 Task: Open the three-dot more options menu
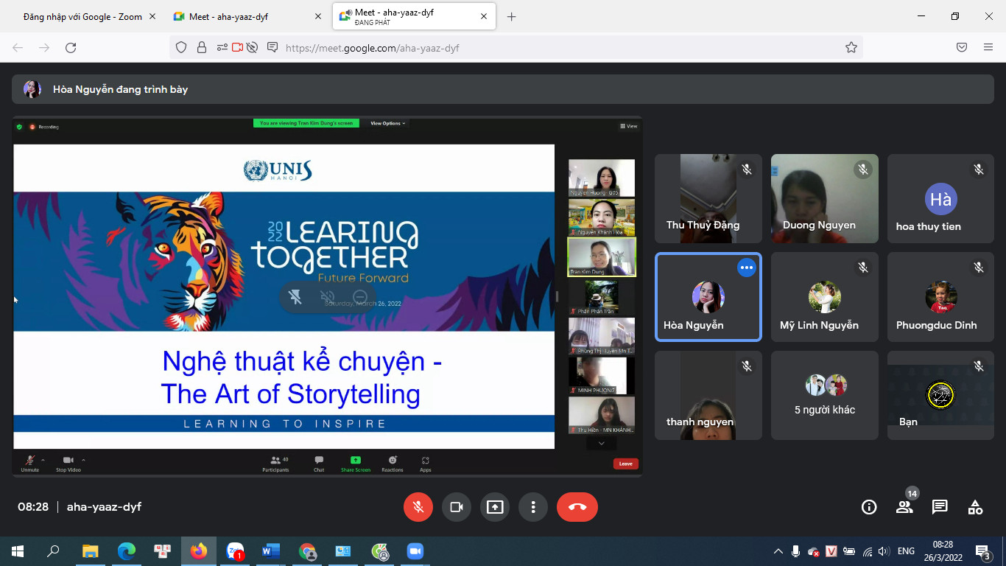point(533,507)
